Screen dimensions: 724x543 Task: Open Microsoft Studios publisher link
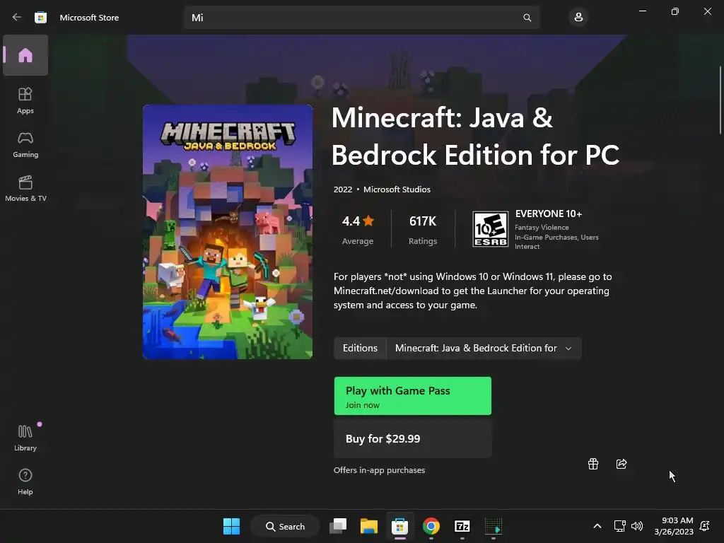click(x=397, y=189)
